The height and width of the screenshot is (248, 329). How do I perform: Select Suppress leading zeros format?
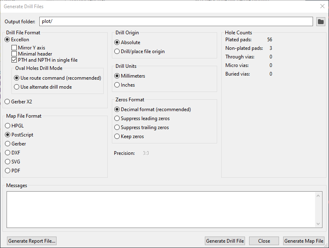[117, 118]
